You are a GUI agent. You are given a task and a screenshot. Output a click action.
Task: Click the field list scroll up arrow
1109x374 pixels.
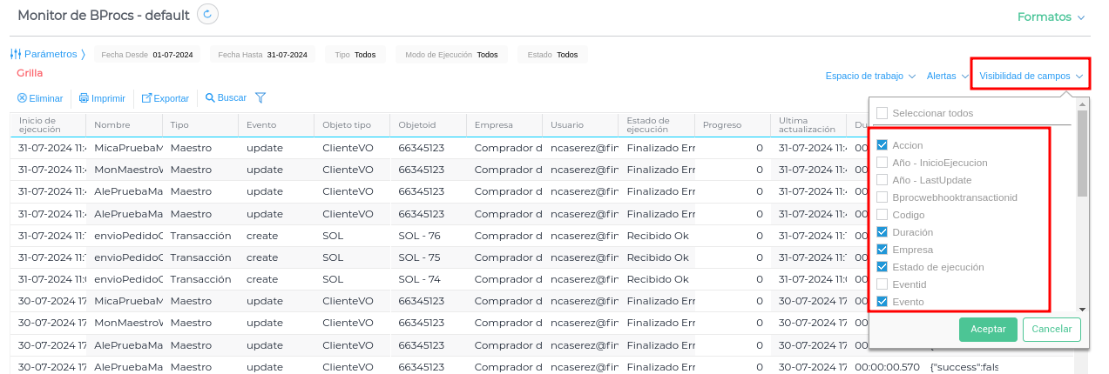[x=1082, y=104]
